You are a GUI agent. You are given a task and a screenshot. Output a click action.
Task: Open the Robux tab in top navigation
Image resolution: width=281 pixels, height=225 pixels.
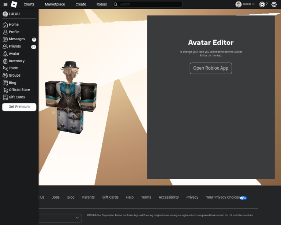click(x=102, y=4)
